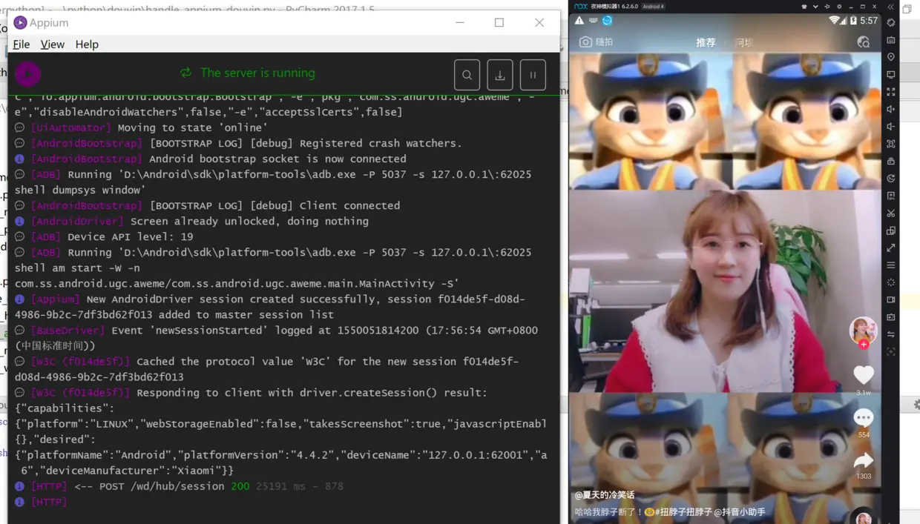Click the warning triangle in Android status bar
Screen dimensions: 920x524
point(579,21)
